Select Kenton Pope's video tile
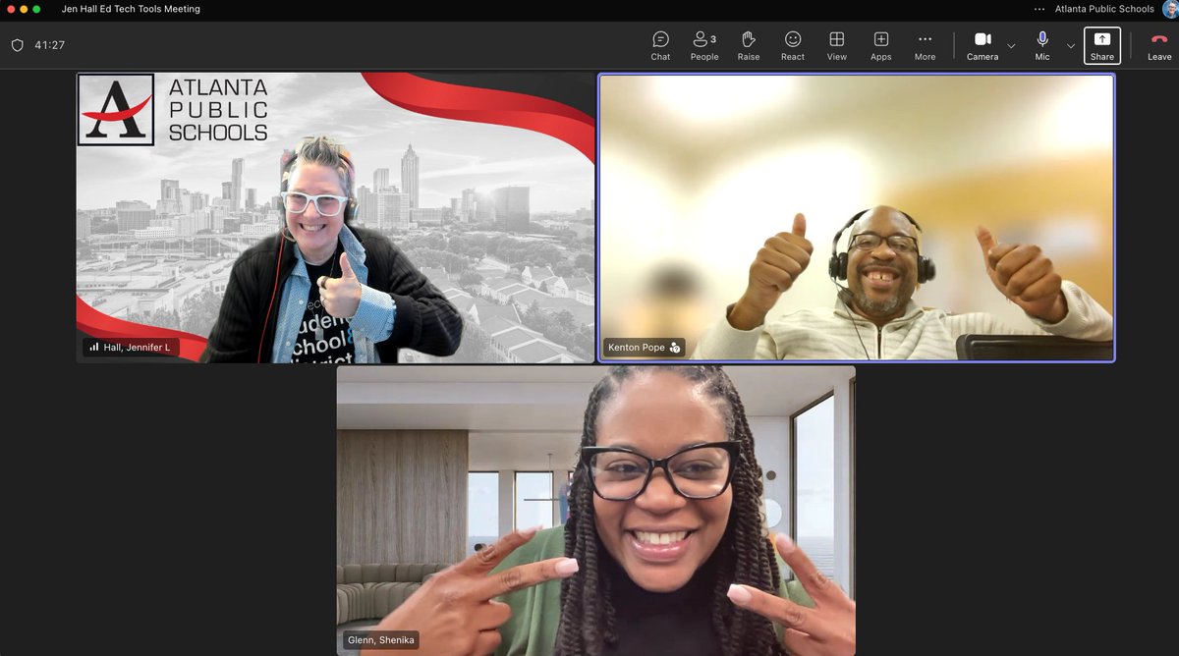1179x656 pixels. pos(857,217)
